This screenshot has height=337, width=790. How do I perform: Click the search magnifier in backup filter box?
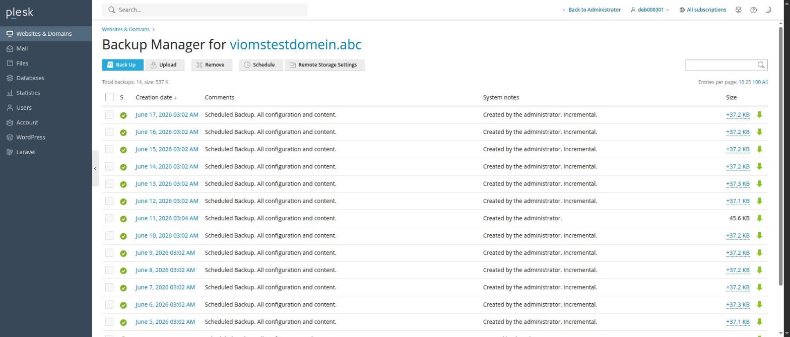(761, 64)
